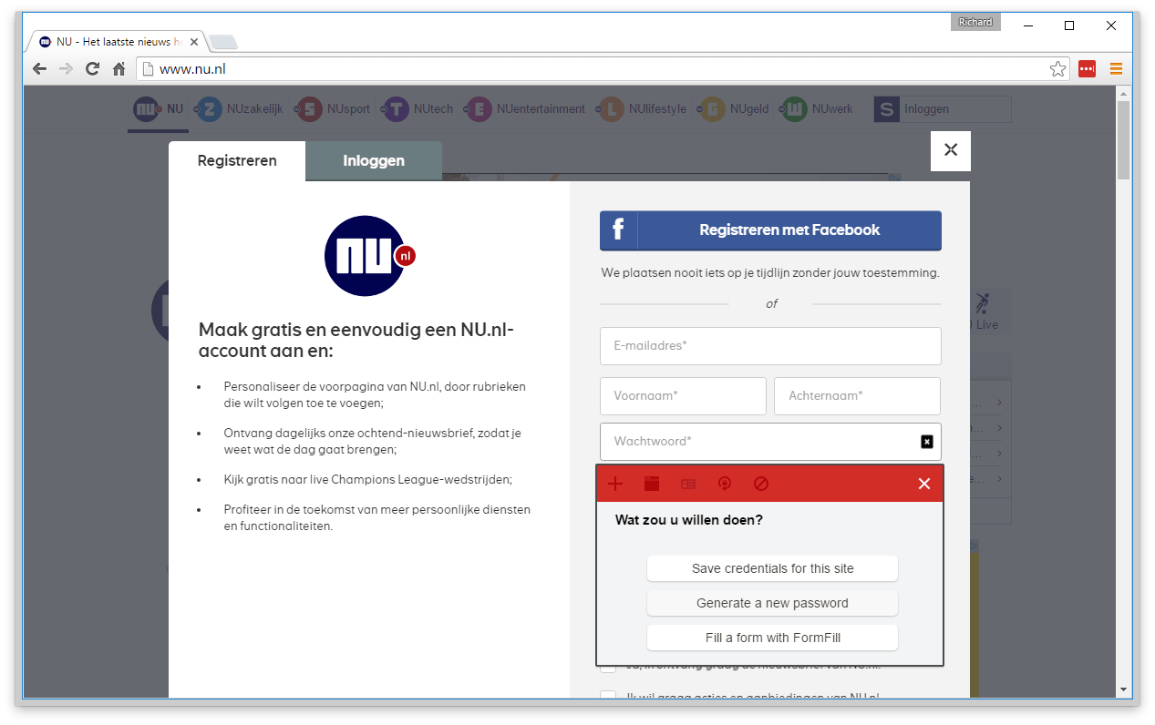
Task: Select the NU - Het laatste nieuws browser tab
Action: pyautogui.click(x=117, y=42)
